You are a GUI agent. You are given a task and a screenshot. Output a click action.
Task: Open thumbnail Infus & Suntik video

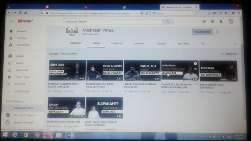click(x=105, y=70)
